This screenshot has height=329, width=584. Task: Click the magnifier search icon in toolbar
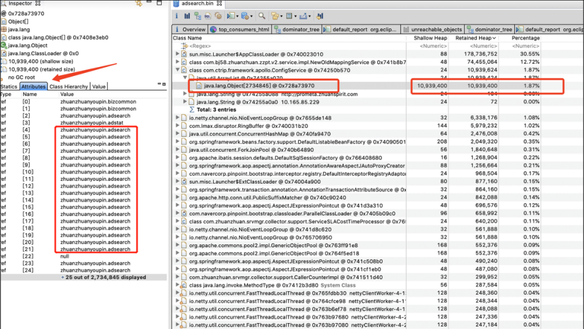click(262, 16)
